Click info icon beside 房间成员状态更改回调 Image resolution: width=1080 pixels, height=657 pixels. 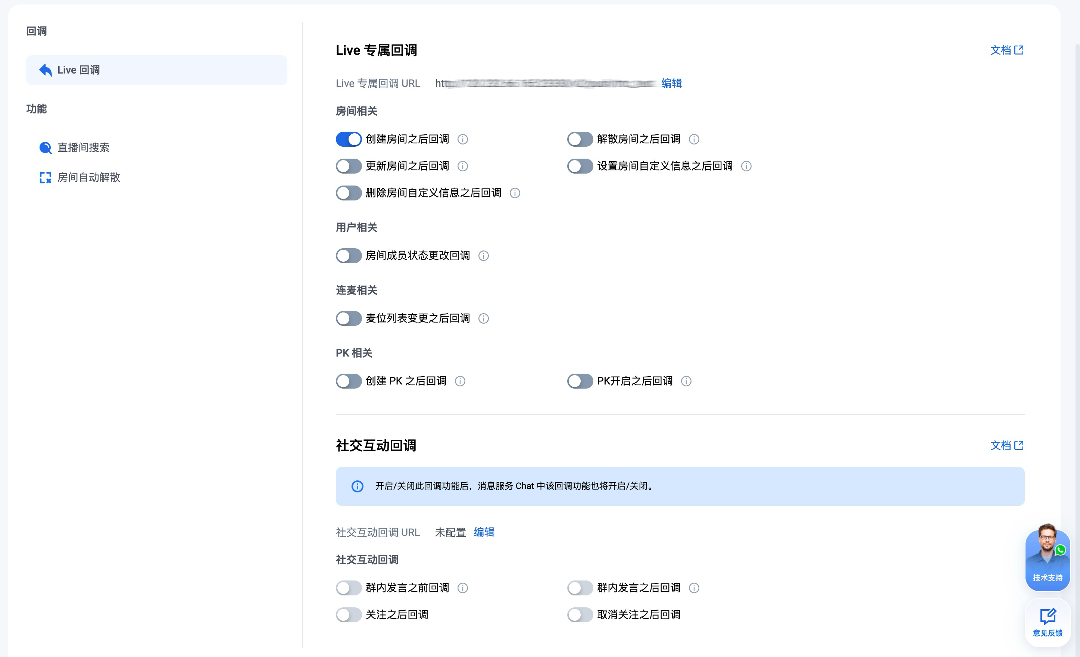click(483, 256)
